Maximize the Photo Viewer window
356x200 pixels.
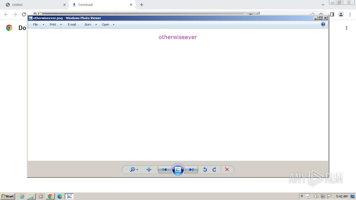coord(320,18)
